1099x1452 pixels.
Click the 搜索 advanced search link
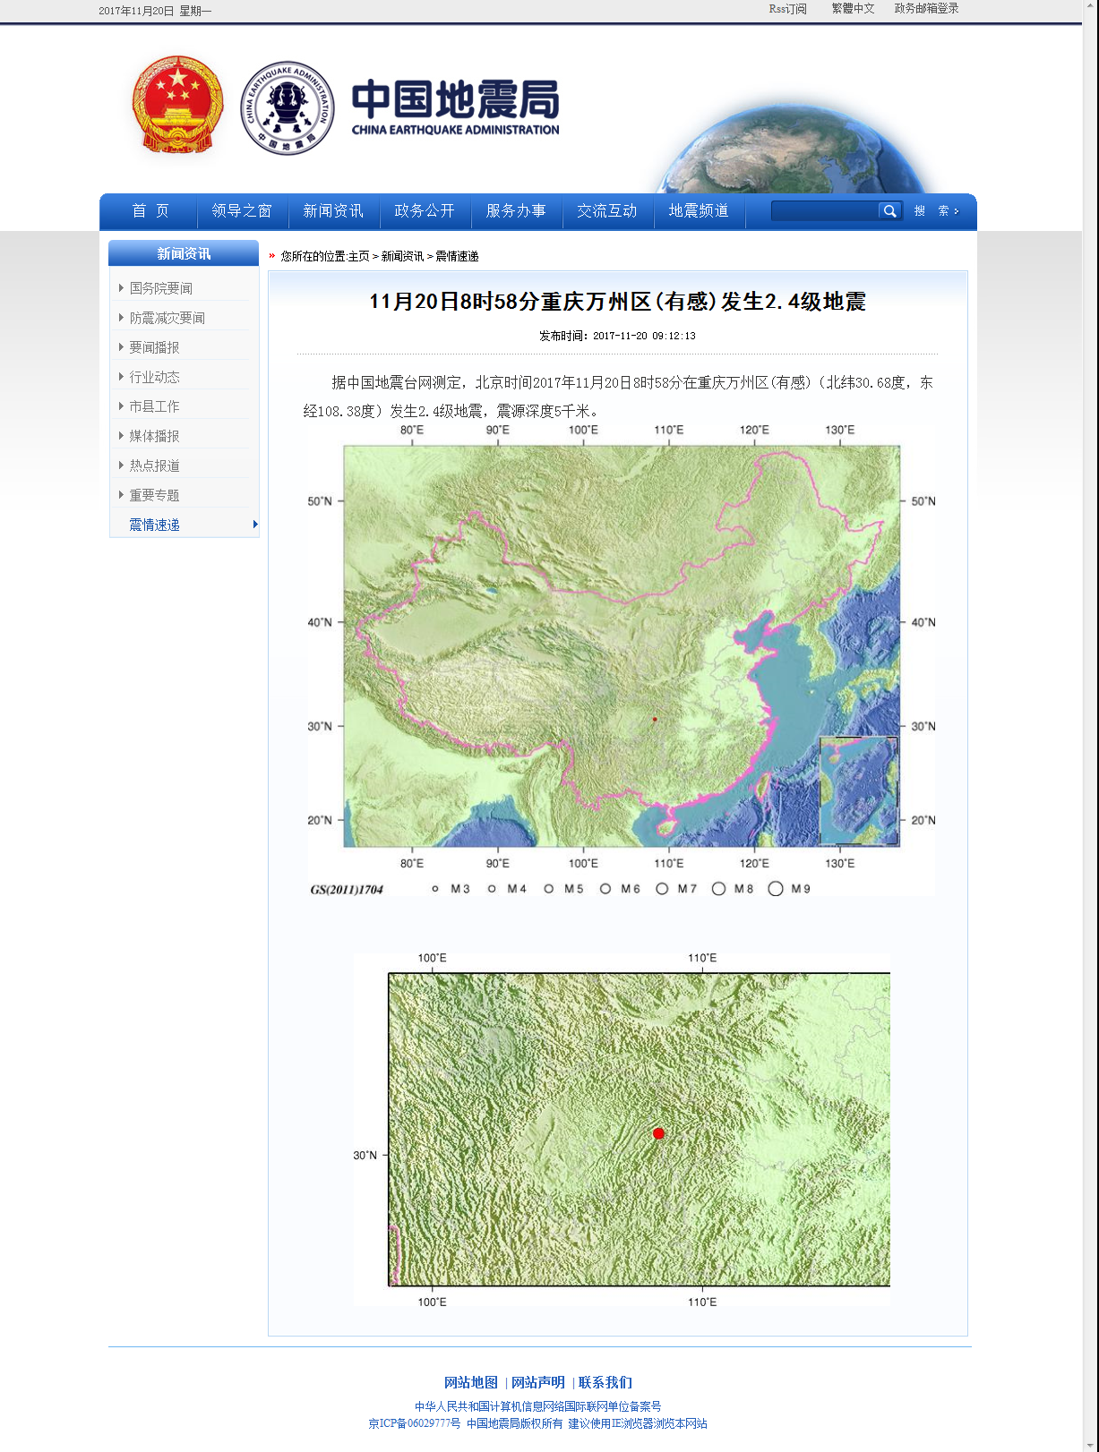pos(936,211)
